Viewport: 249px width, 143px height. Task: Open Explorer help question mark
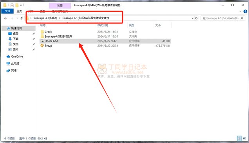(245, 11)
